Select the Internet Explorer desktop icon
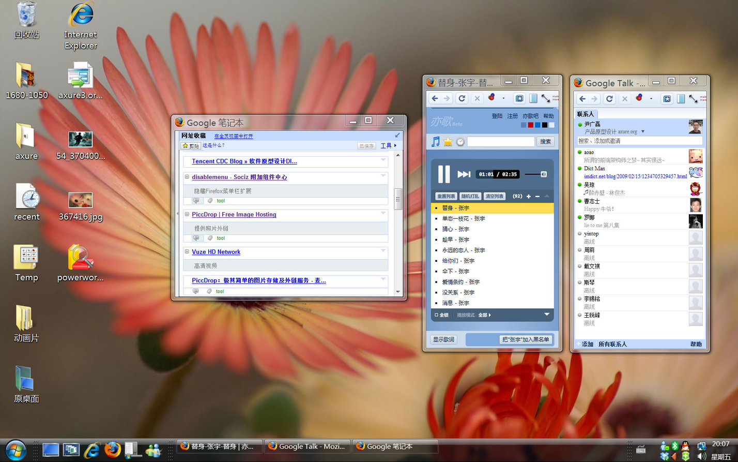Viewport: 738px width, 462px height. (81, 26)
